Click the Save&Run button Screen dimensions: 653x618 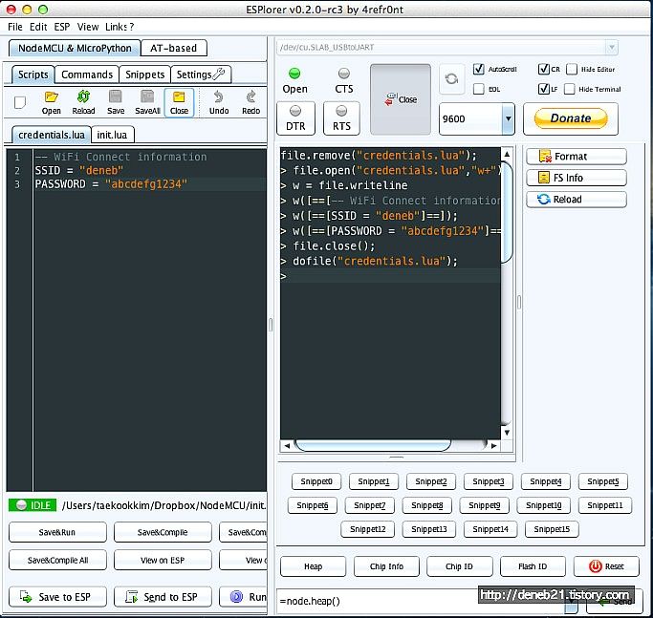click(57, 532)
